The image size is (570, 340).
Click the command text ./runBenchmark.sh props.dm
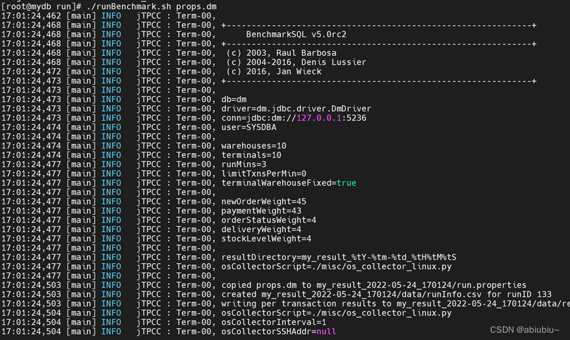coord(152,7)
